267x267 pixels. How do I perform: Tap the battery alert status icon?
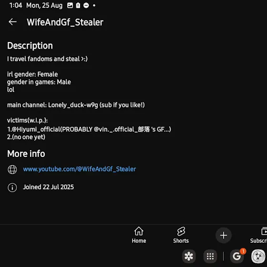[x=78, y=5]
